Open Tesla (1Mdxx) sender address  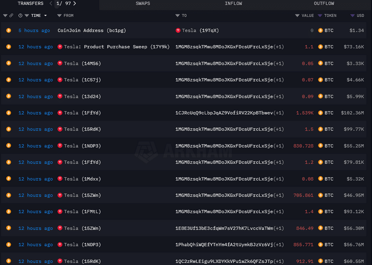pyautogui.click(x=82, y=179)
